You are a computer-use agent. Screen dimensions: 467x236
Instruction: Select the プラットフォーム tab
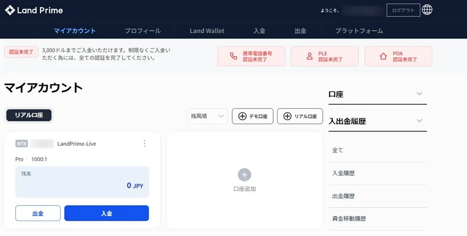[359, 31]
